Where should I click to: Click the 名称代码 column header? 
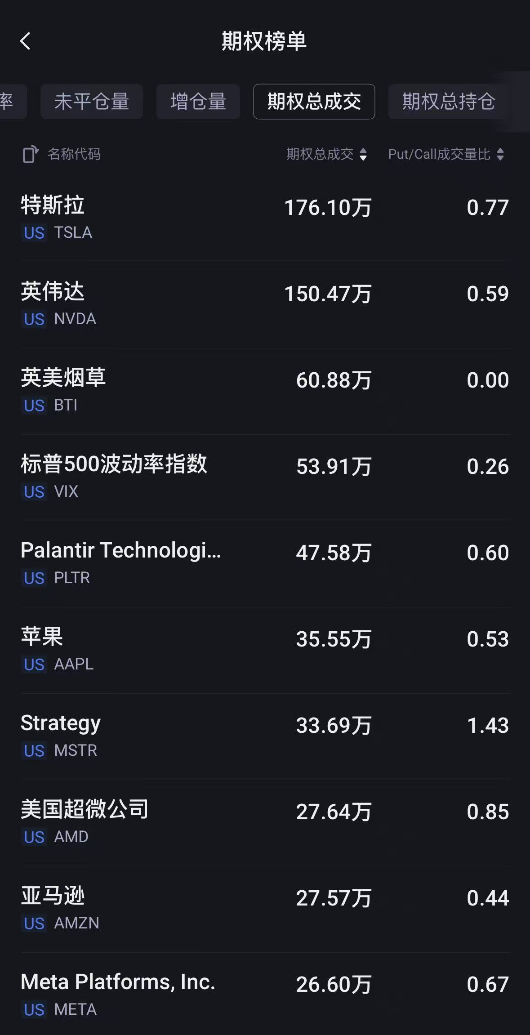pos(74,154)
